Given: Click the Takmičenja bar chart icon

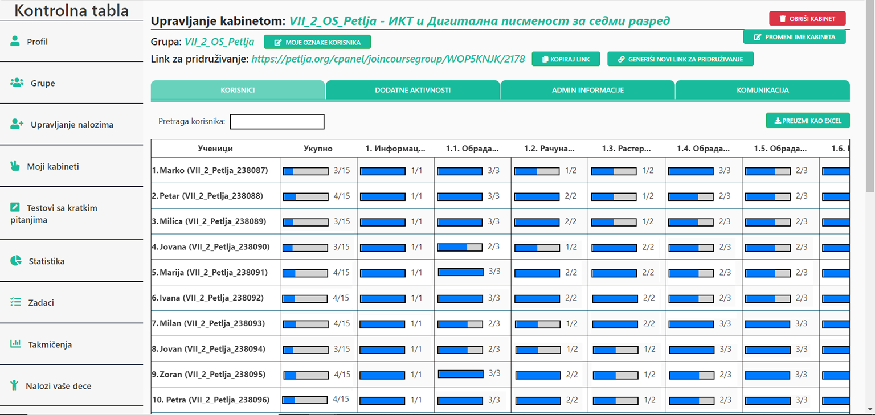Looking at the screenshot, I should pyautogui.click(x=16, y=344).
